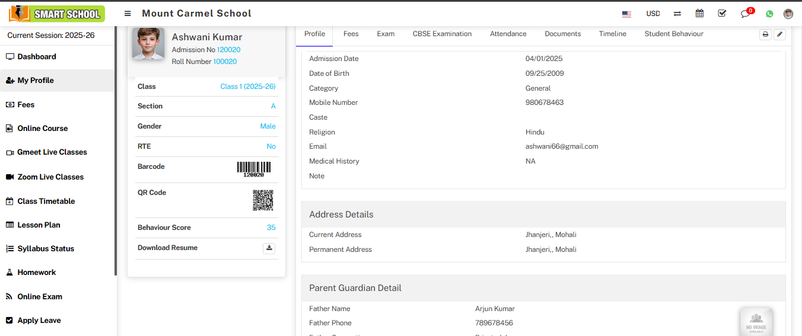802x336 pixels.
Task: Click the WhatsApp icon
Action: 769,14
